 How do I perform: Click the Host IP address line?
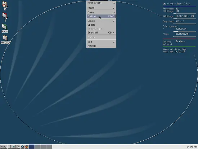click(x=174, y=52)
